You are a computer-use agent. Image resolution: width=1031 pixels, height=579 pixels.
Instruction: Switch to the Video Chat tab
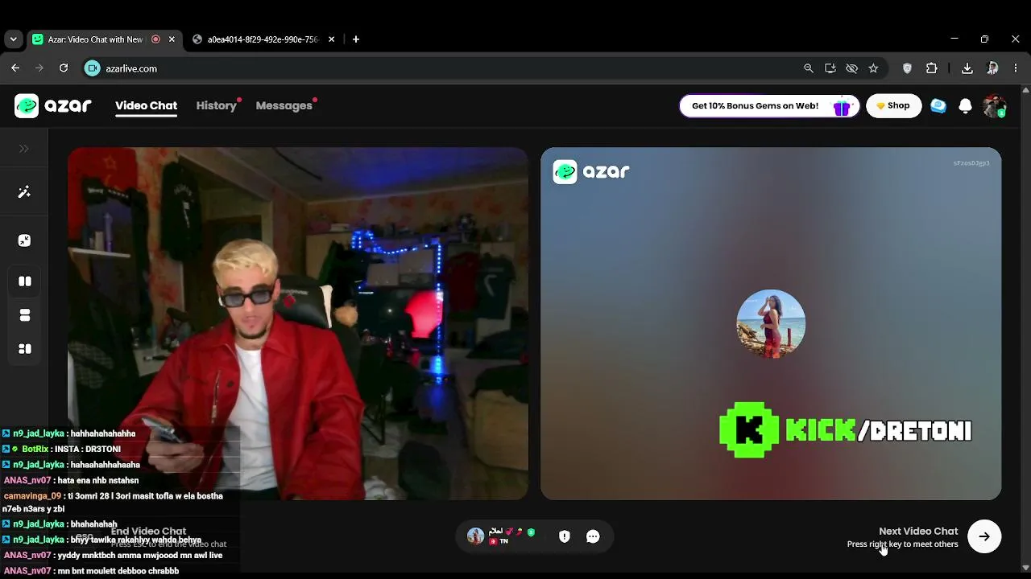pos(146,105)
